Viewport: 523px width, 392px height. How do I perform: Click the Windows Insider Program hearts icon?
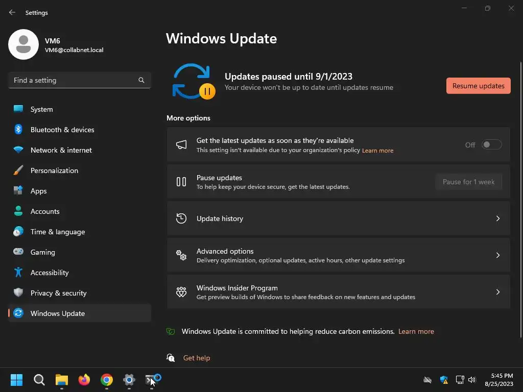[x=181, y=291]
